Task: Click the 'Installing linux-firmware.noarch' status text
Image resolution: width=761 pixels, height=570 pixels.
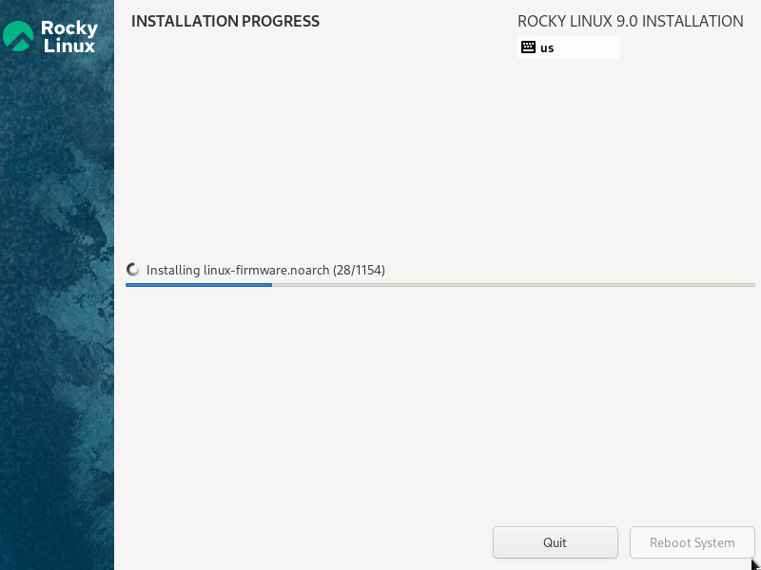Action: point(228,270)
